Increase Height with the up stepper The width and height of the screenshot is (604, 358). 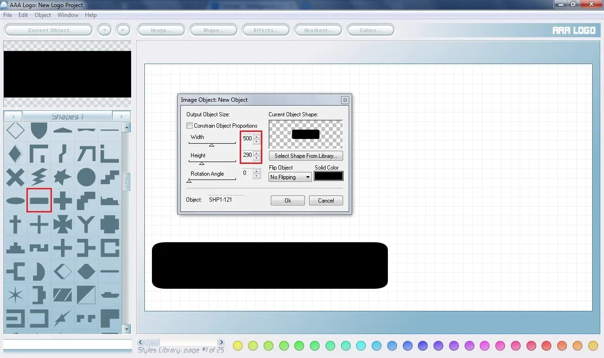click(x=257, y=153)
